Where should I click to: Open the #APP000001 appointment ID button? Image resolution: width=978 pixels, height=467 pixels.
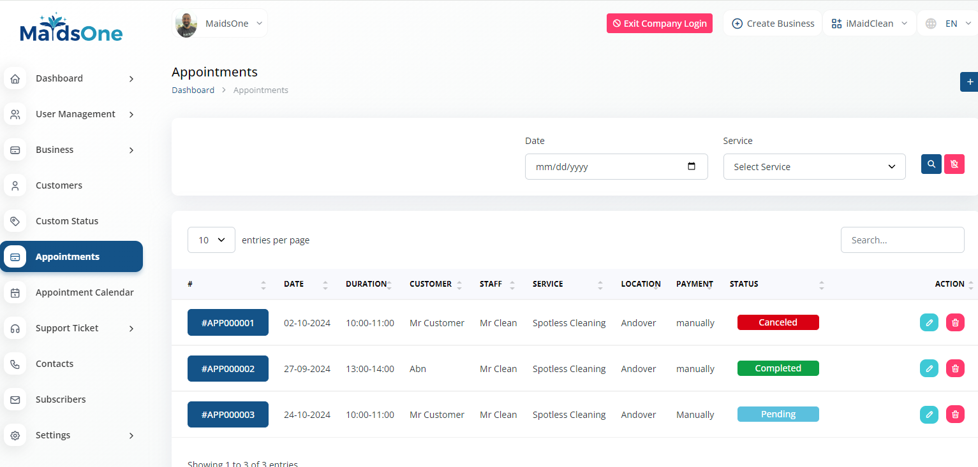point(228,323)
